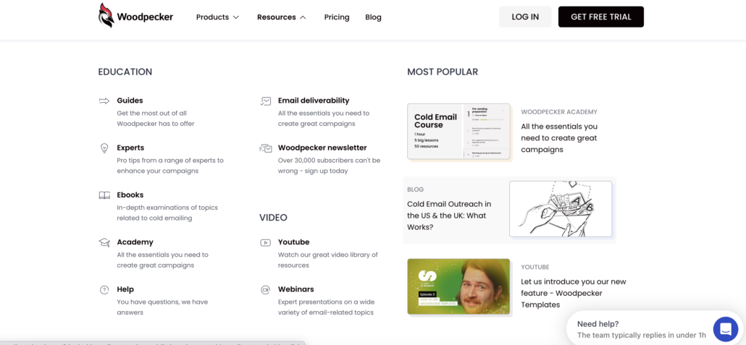Click the Youtube play icon
The image size is (746, 345).
266,242
